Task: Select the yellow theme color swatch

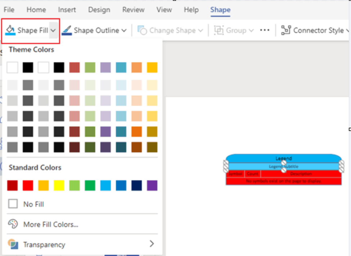Action: tap(152, 67)
